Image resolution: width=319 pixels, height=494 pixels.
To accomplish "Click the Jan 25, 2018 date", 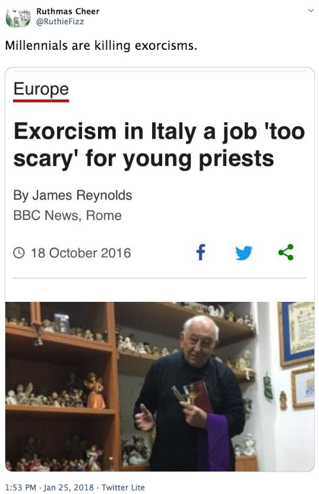I will point(69,487).
